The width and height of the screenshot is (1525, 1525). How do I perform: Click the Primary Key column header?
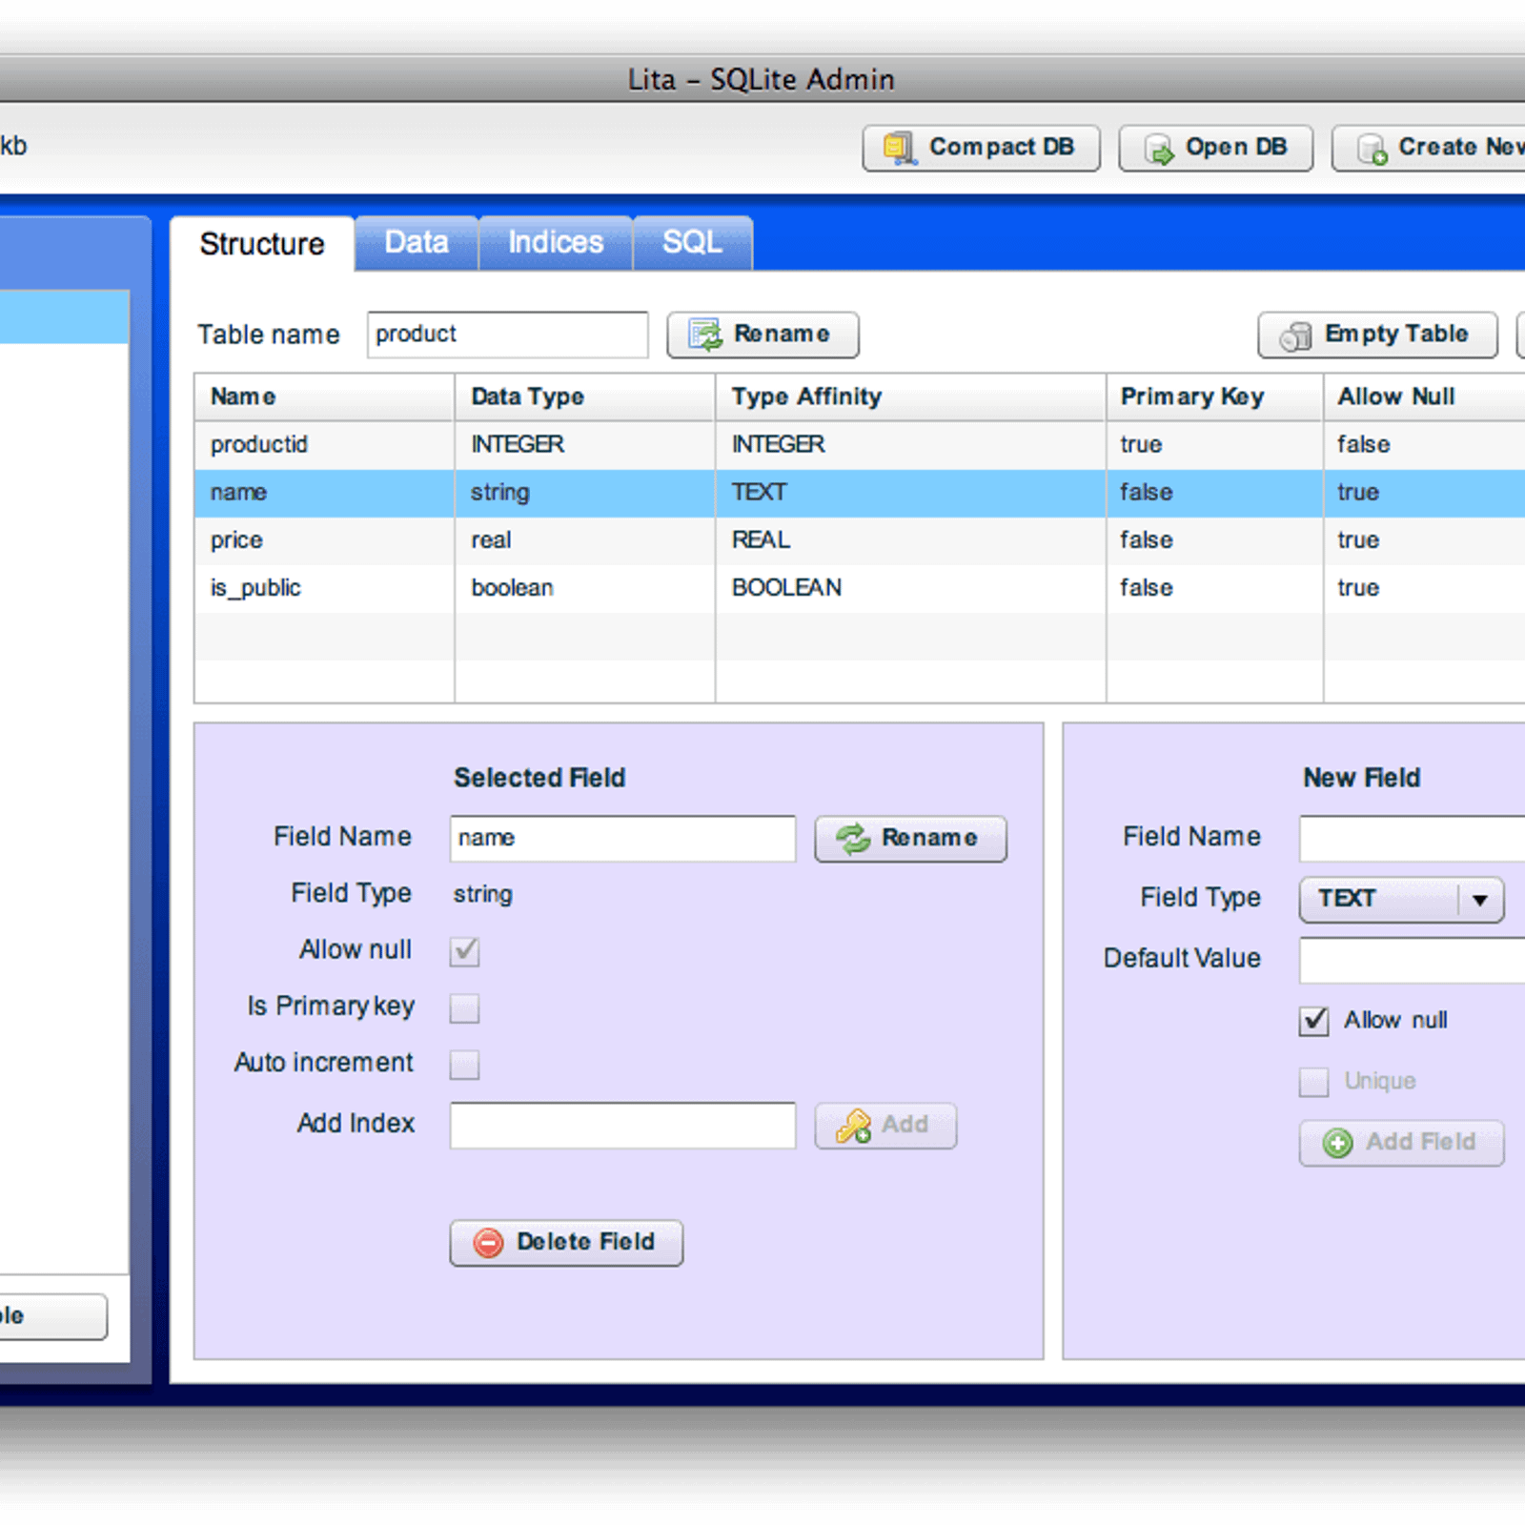click(1214, 396)
